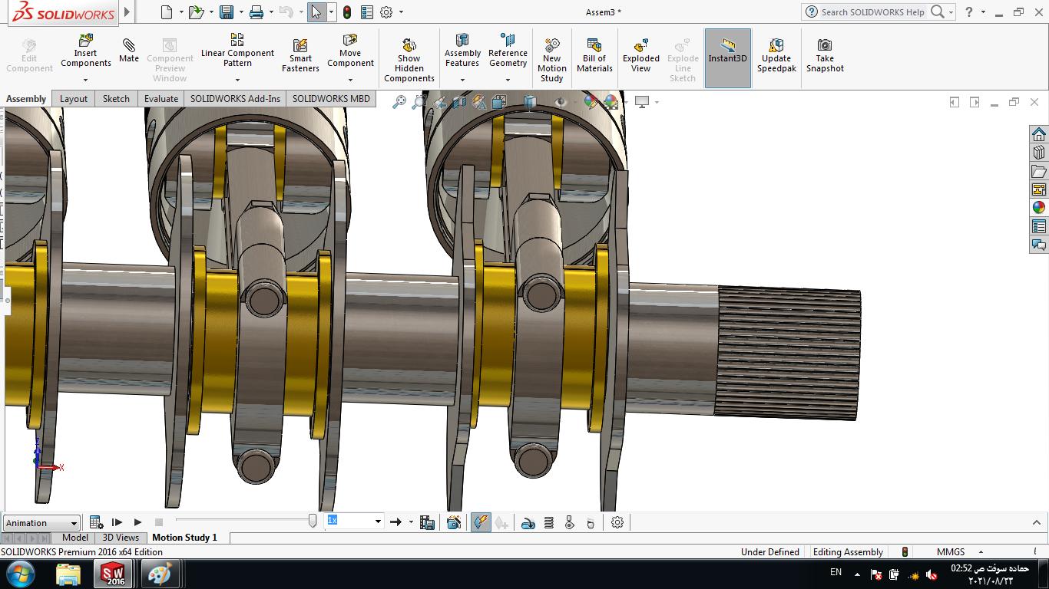Open the 1x playback speed dropdown

pyautogui.click(x=378, y=522)
